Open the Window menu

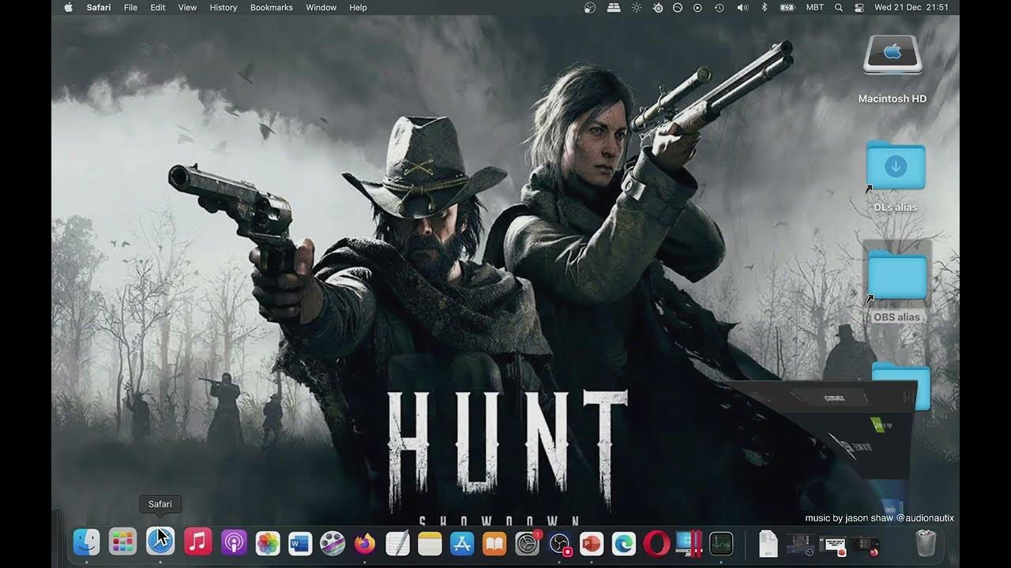click(321, 7)
